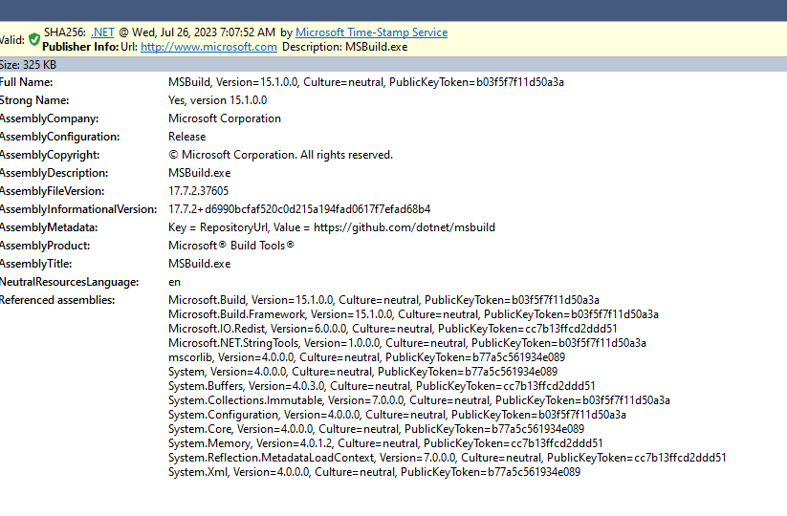787x516 pixels.
Task: Open the Microsoft Time-Stamp Service link
Action: (371, 32)
